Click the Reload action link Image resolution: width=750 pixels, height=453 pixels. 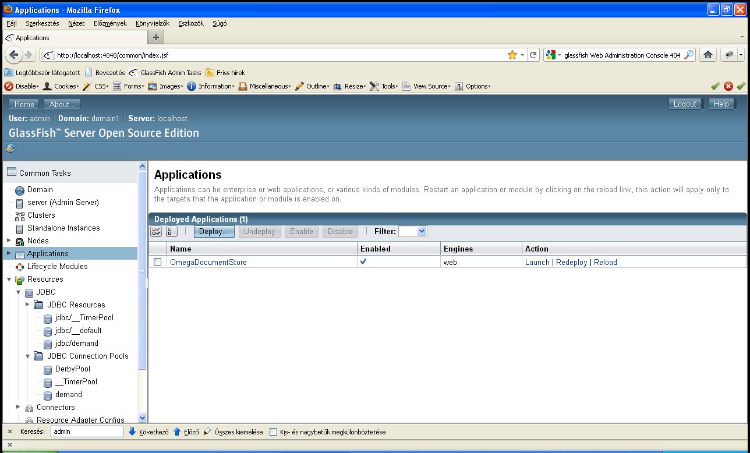click(x=606, y=263)
